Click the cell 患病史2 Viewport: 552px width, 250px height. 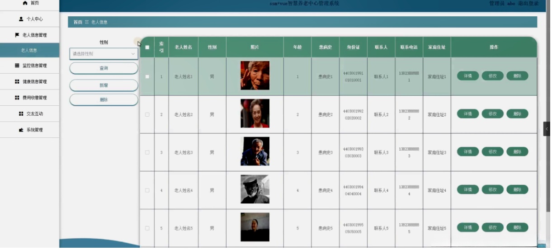click(x=326, y=115)
